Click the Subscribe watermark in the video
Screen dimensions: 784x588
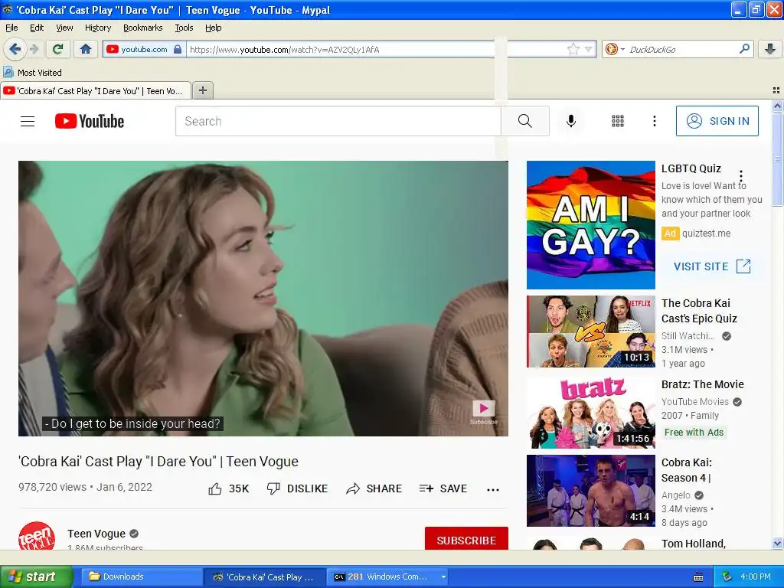click(x=484, y=412)
